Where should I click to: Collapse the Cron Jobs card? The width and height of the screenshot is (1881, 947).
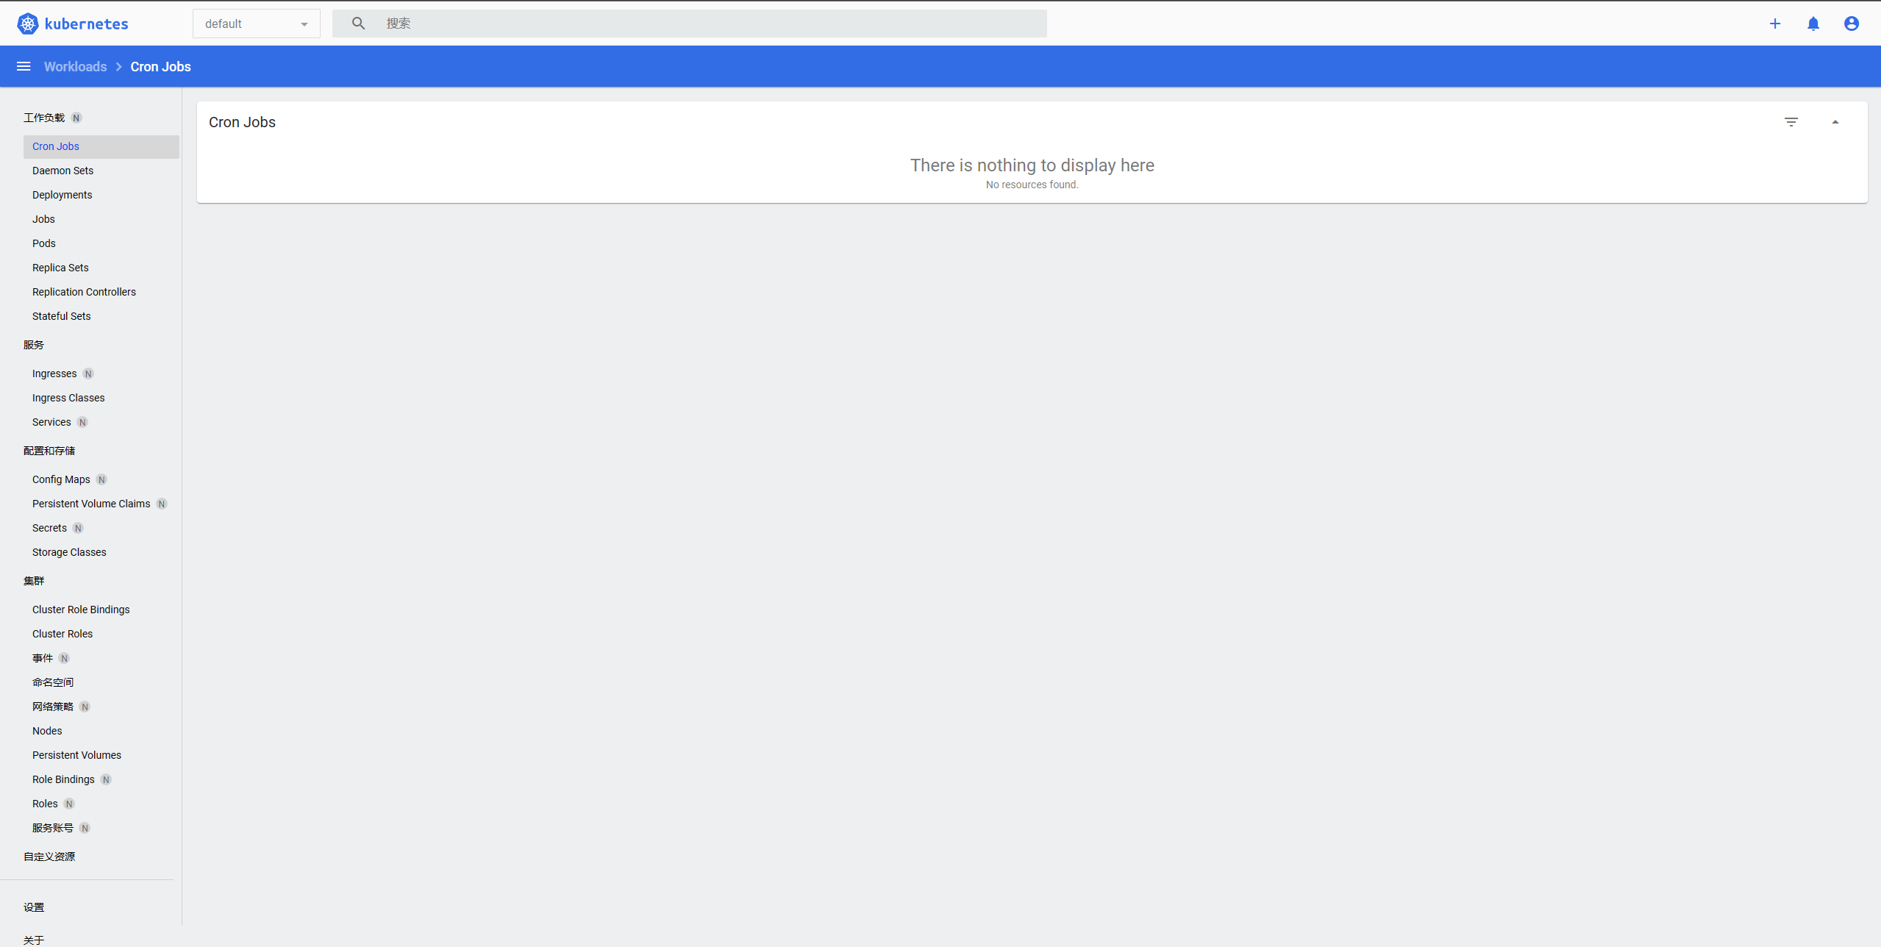[1835, 122]
